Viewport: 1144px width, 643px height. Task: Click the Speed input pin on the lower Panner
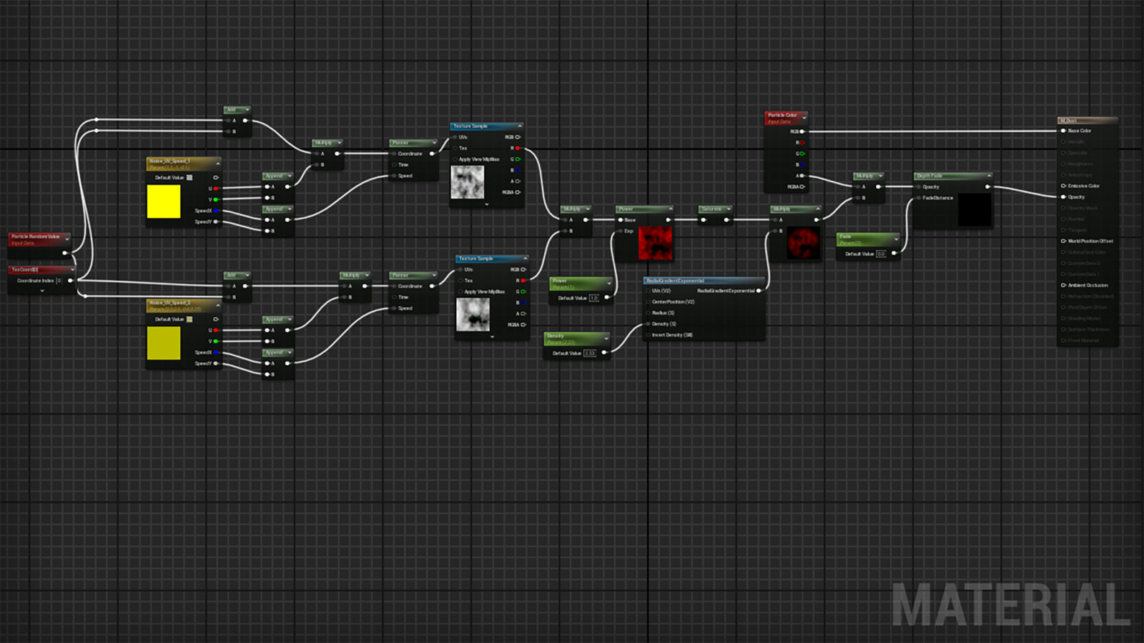[394, 308]
